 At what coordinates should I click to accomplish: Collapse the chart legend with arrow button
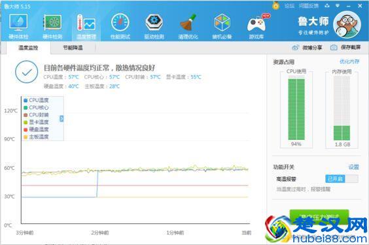[61, 119]
